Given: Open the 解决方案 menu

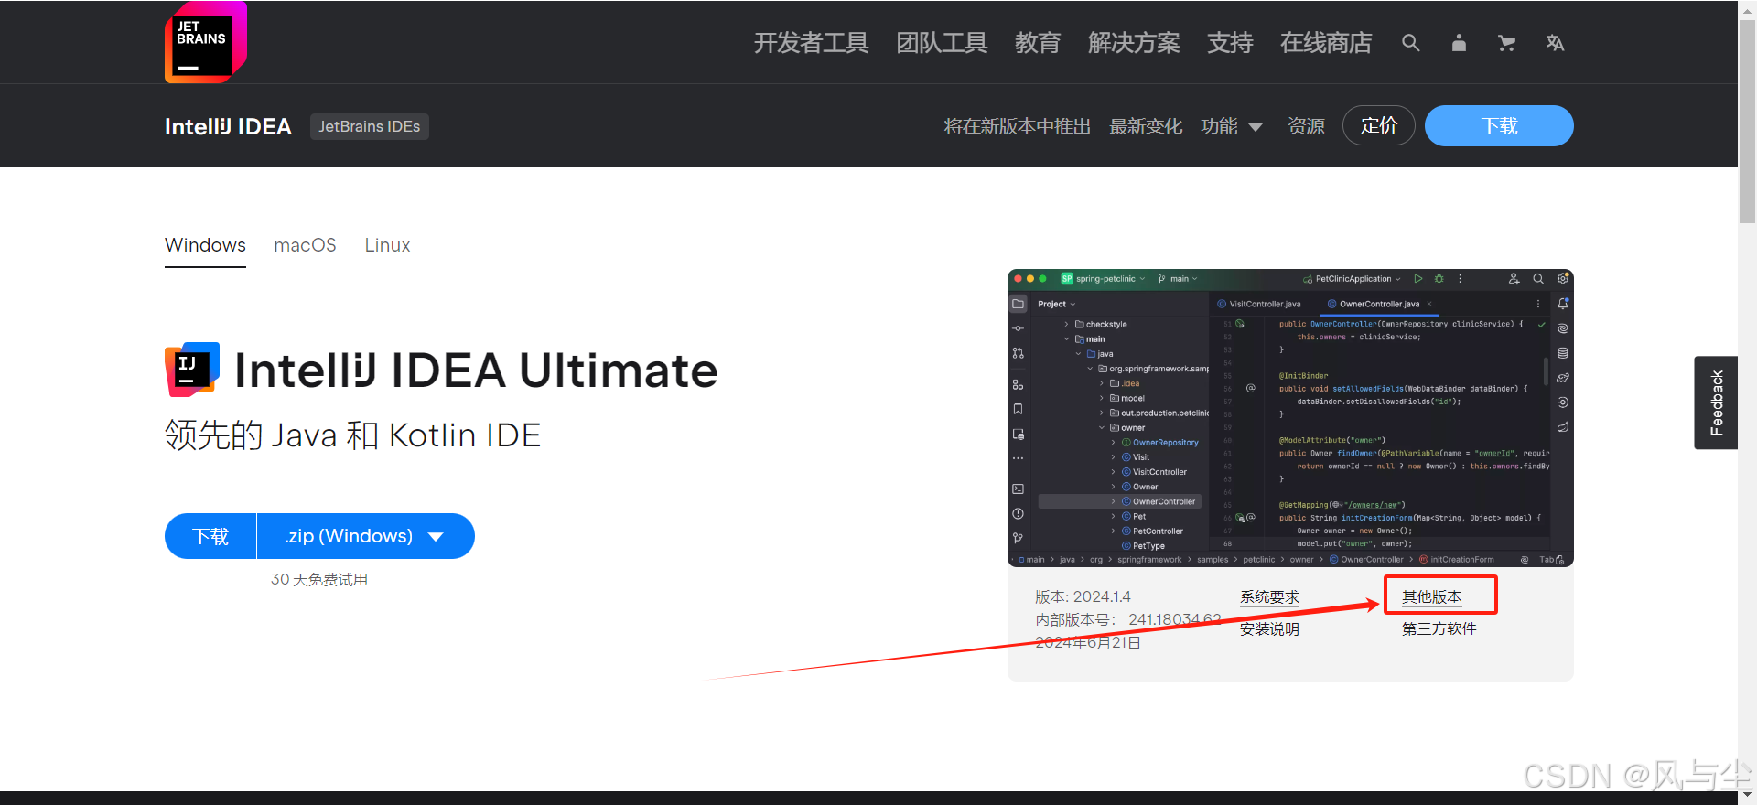Looking at the screenshot, I should (1134, 43).
